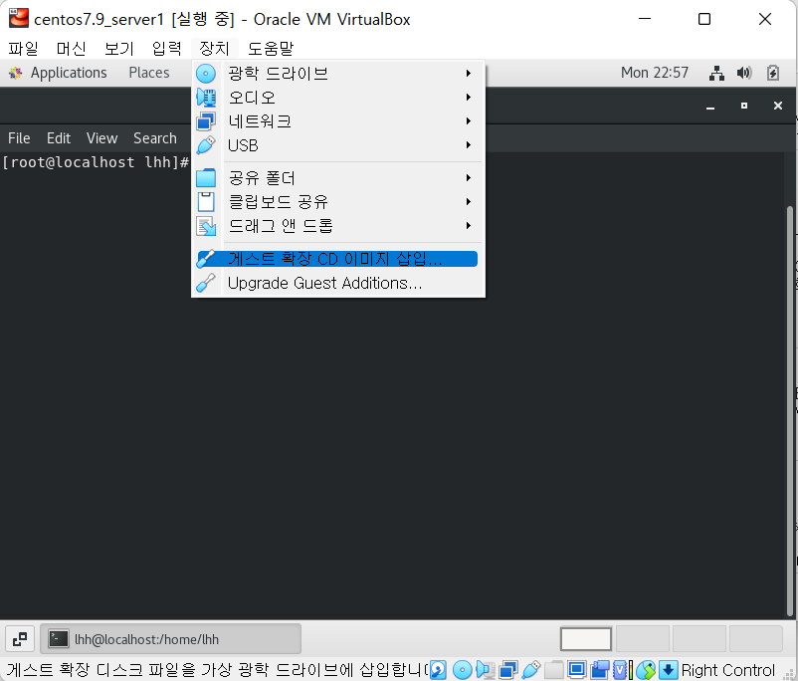Open the CentOS Places menu
Image resolution: width=798 pixels, height=681 pixels.
point(149,73)
